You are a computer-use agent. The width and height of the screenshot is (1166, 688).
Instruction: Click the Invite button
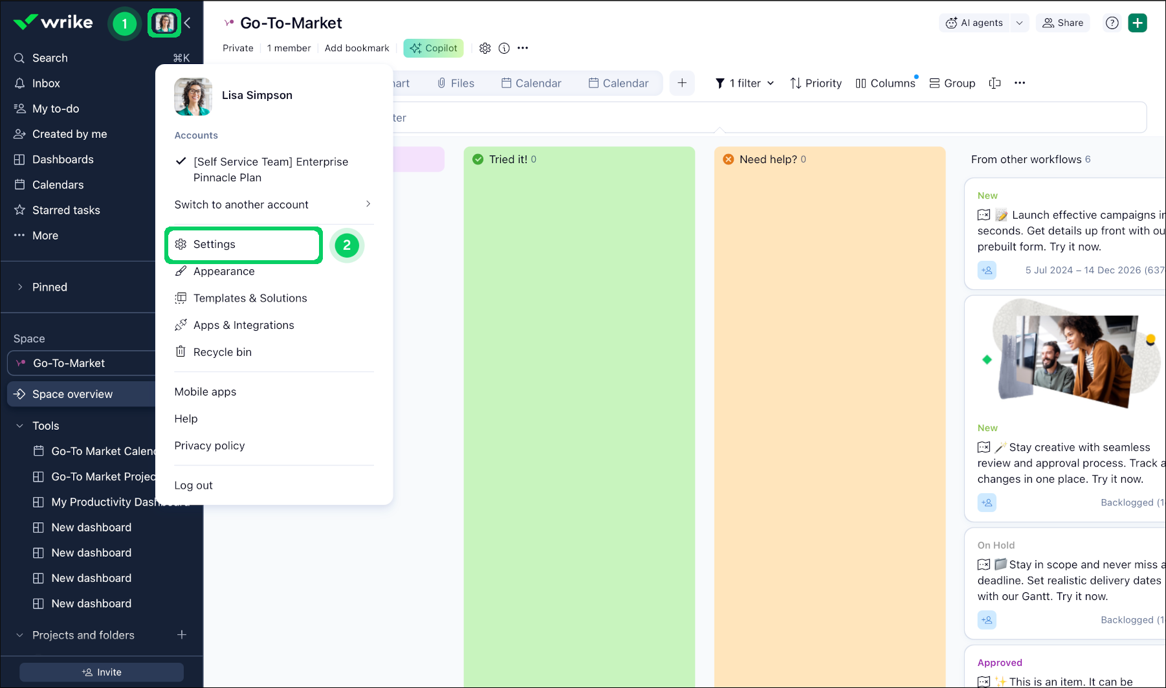click(x=102, y=672)
